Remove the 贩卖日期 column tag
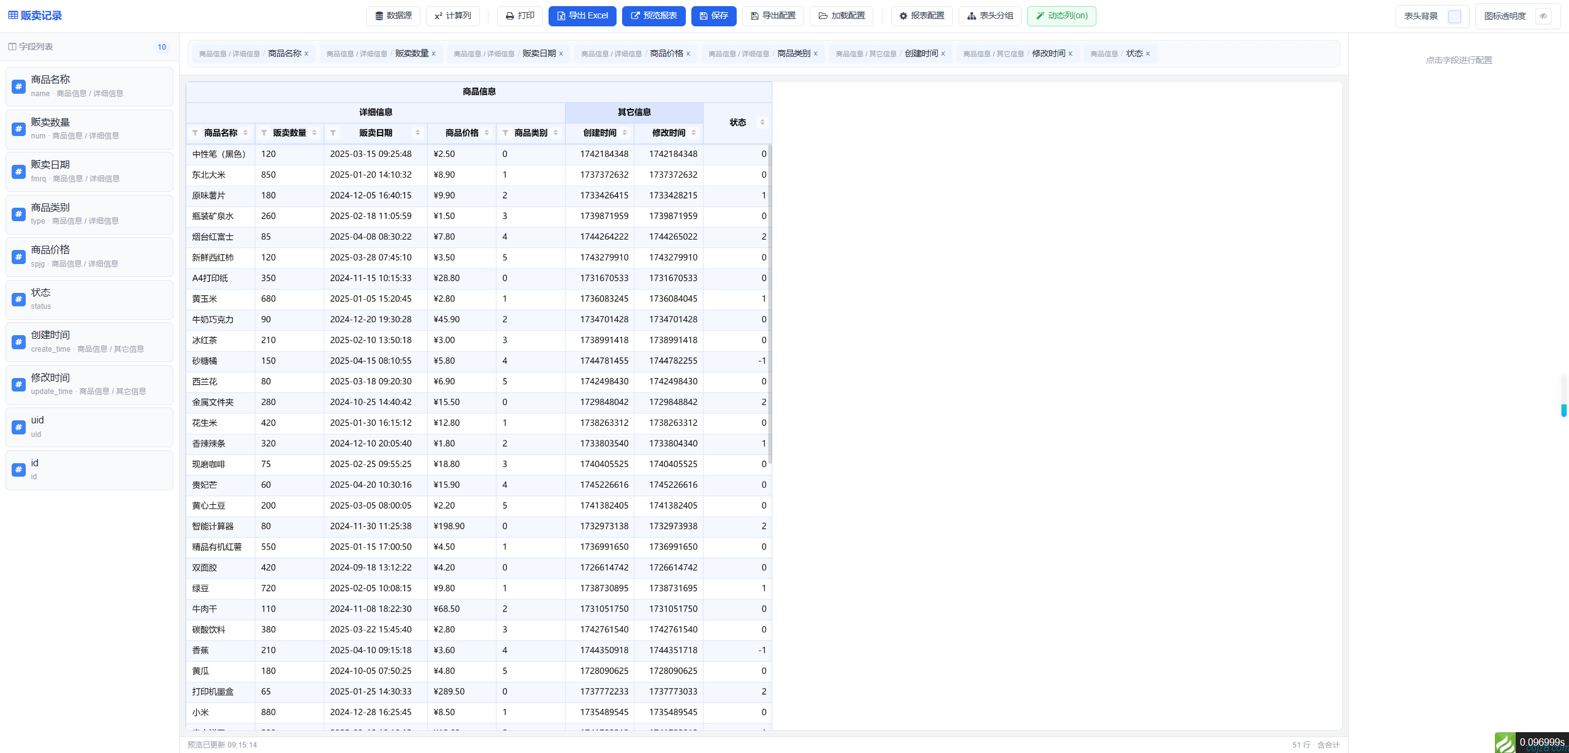Screen dimensions: 1569x753 pos(561,54)
